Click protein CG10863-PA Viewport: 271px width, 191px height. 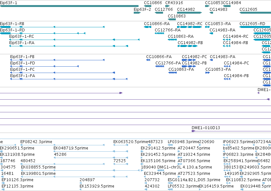pos(181,69)
